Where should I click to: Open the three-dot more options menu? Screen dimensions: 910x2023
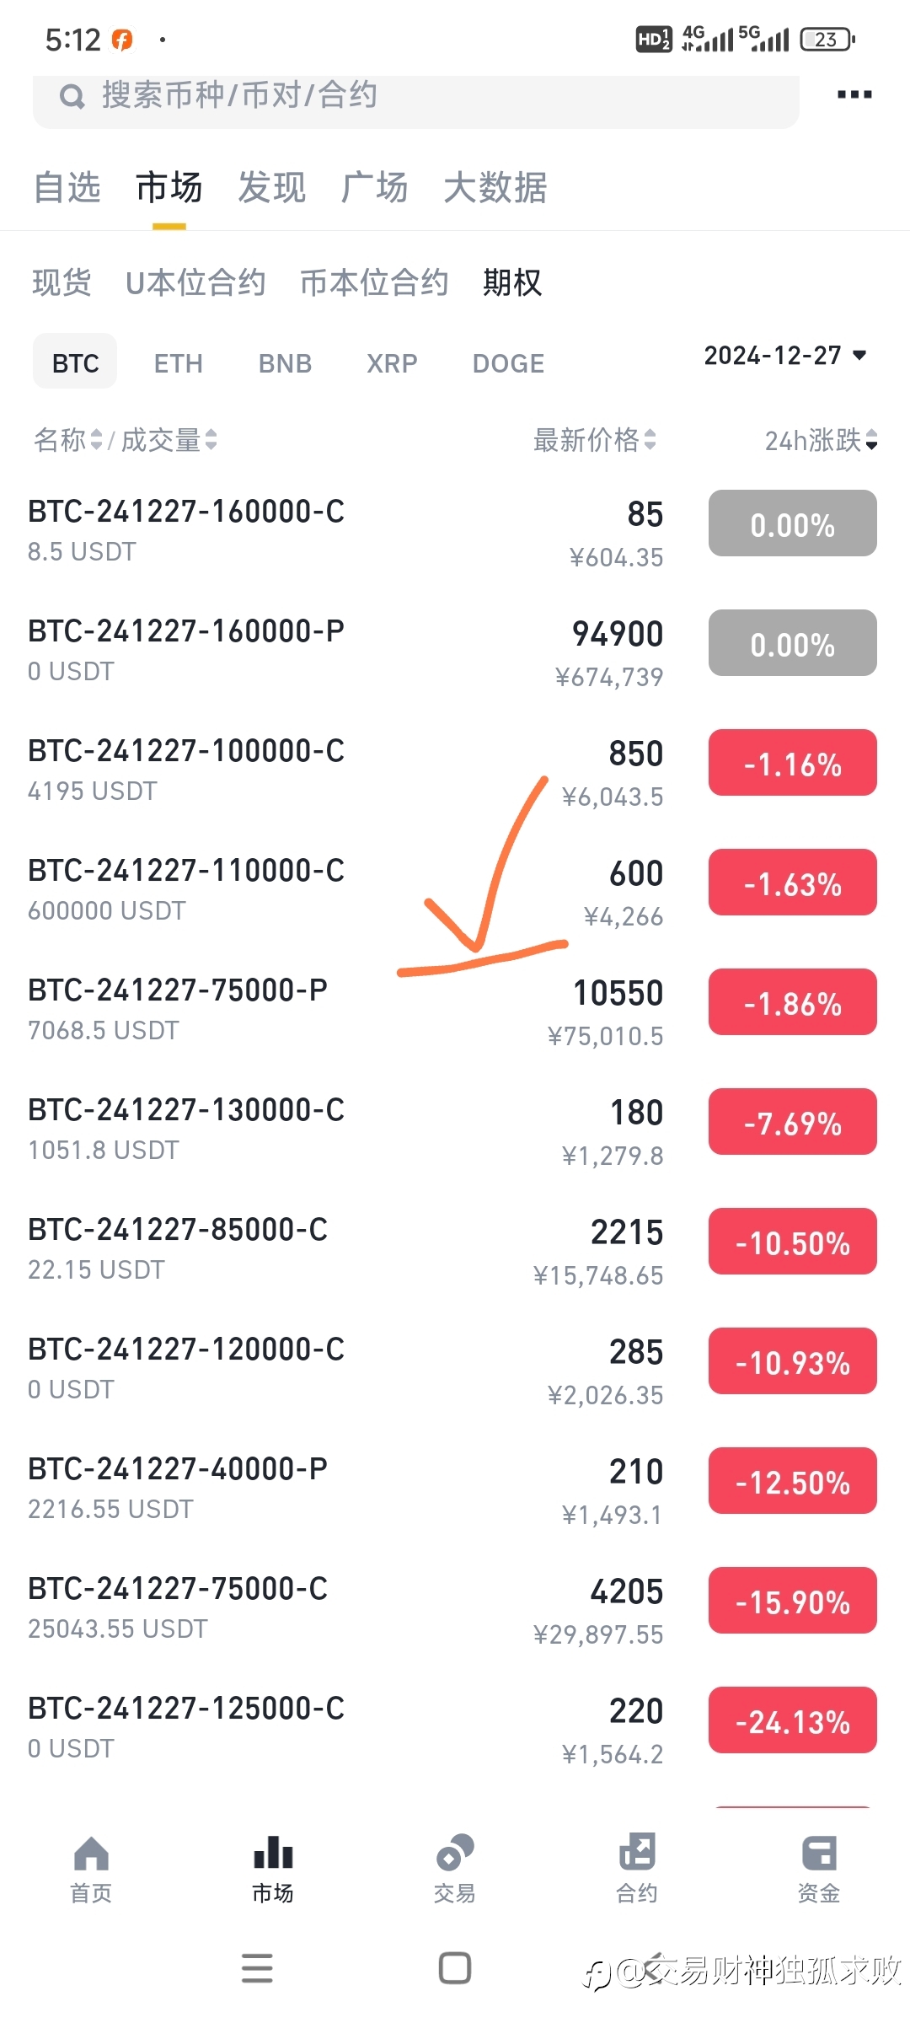click(854, 94)
